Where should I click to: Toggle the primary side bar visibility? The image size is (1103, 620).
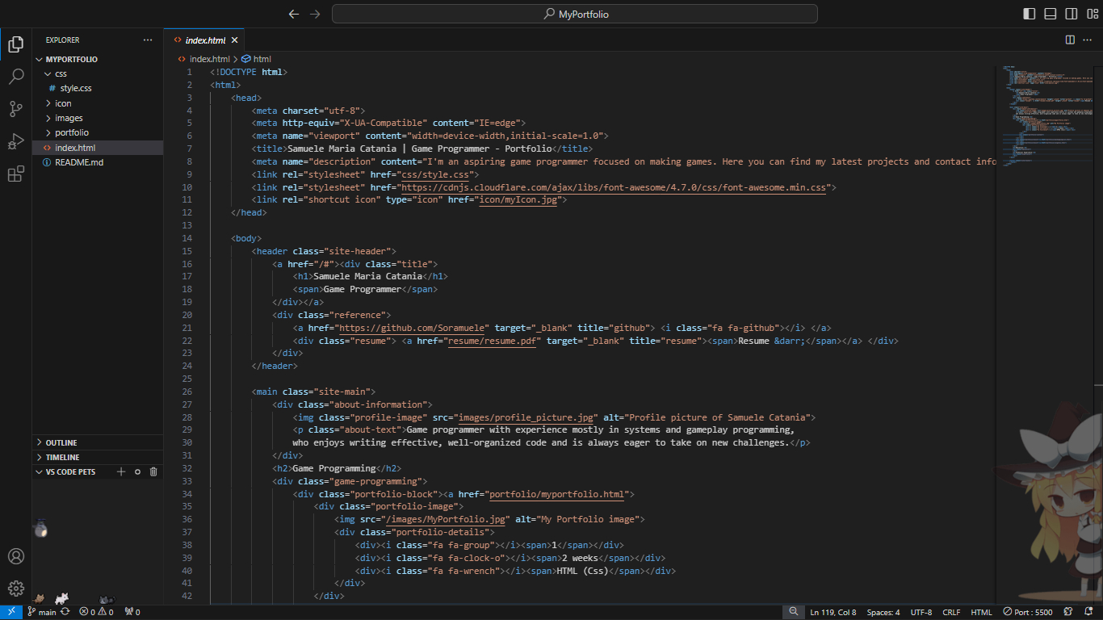point(1028,14)
